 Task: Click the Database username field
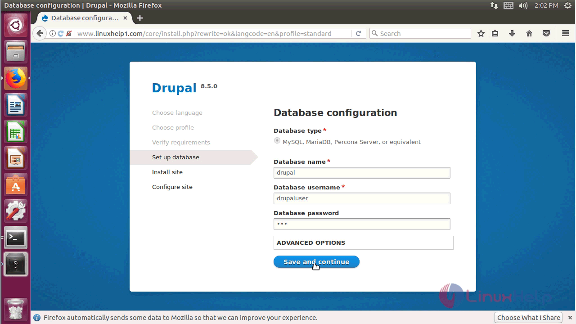pos(362,198)
